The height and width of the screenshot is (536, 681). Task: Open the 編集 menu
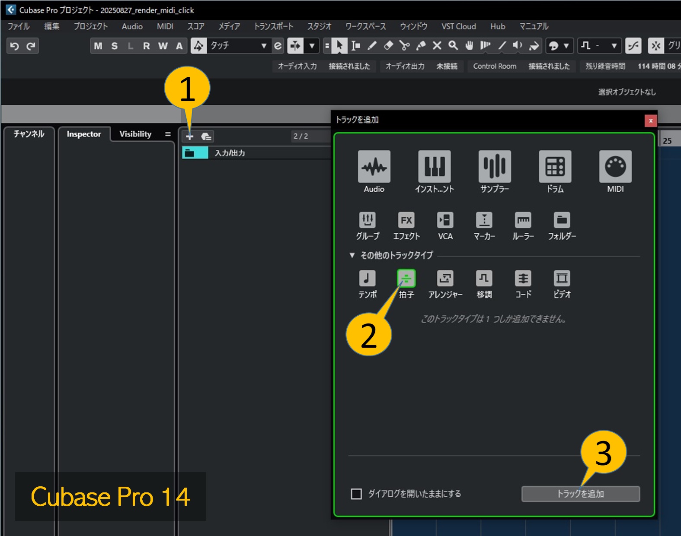coord(52,26)
